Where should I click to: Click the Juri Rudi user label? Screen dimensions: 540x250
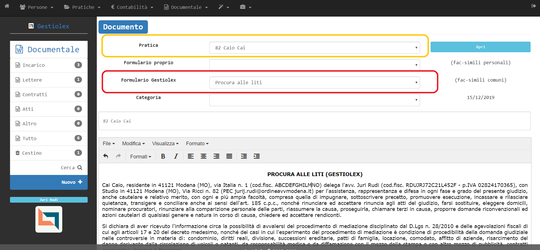pyautogui.click(x=49, y=200)
